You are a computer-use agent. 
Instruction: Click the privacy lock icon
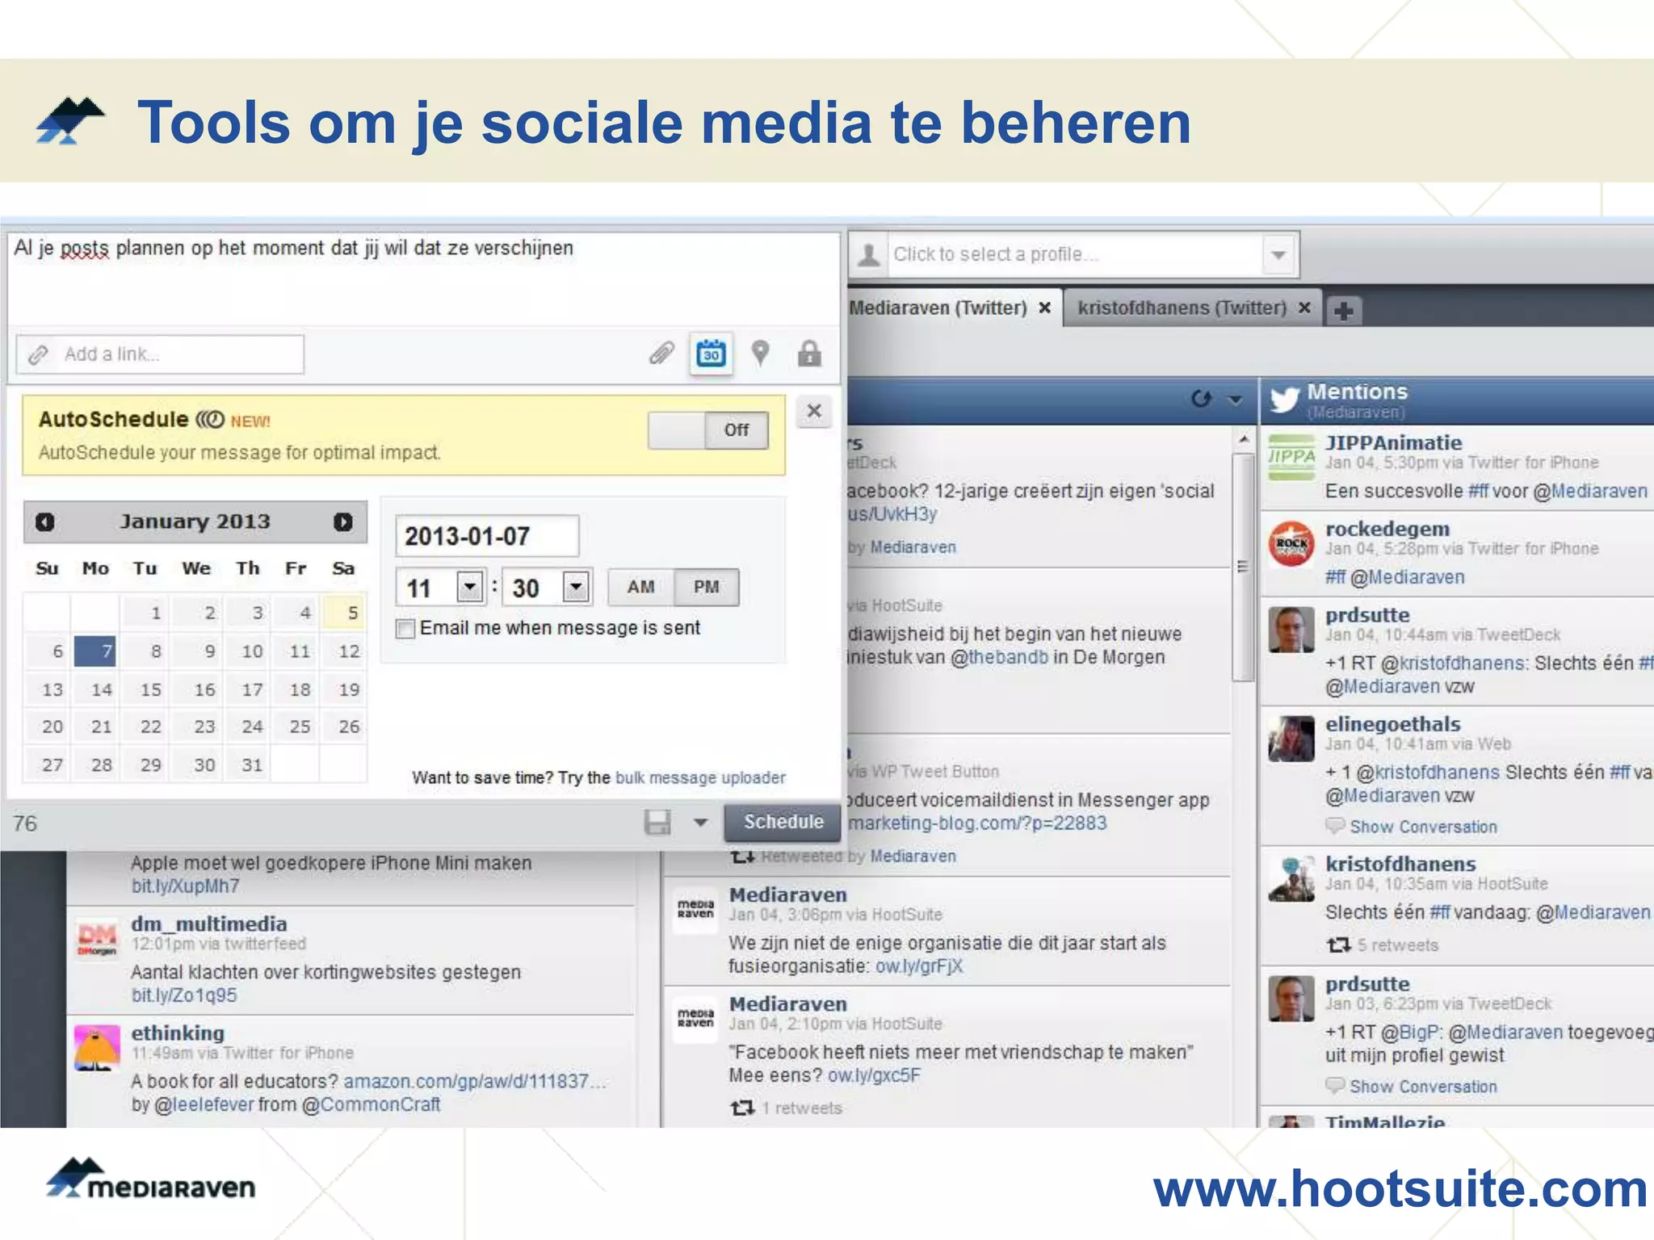pyautogui.click(x=809, y=354)
